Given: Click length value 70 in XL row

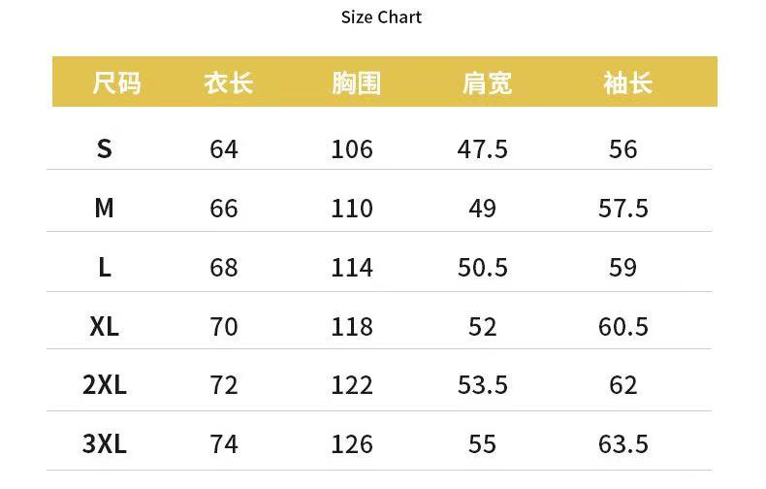Looking at the screenshot, I should tap(224, 327).
